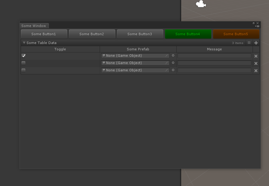The width and height of the screenshot is (269, 186).
Task: Open object picker circle for first prefab row
Action: (x=173, y=56)
